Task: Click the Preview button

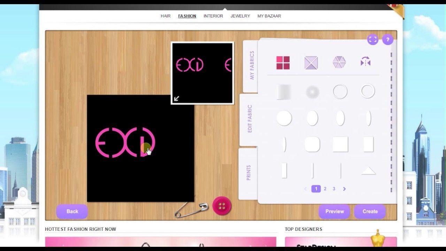Action: pyautogui.click(x=334, y=211)
